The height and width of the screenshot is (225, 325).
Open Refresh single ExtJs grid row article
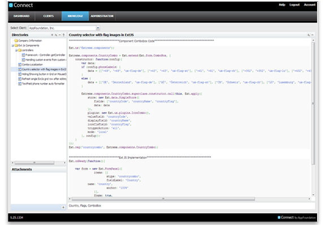pos(44,79)
